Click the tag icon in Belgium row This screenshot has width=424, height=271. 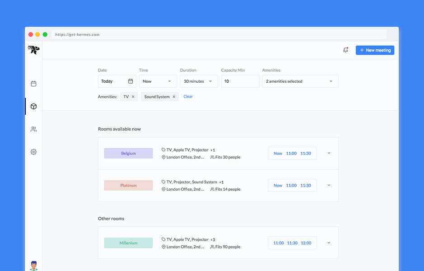(x=163, y=150)
